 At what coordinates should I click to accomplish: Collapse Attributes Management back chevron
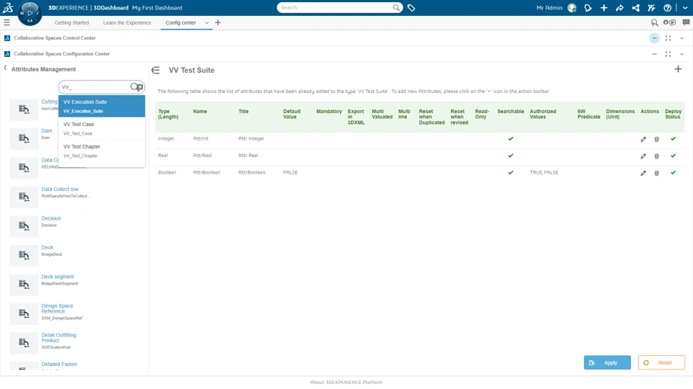pos(5,68)
